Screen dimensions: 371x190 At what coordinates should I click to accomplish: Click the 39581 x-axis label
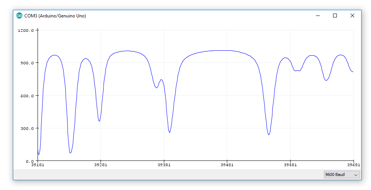[x=290, y=165]
